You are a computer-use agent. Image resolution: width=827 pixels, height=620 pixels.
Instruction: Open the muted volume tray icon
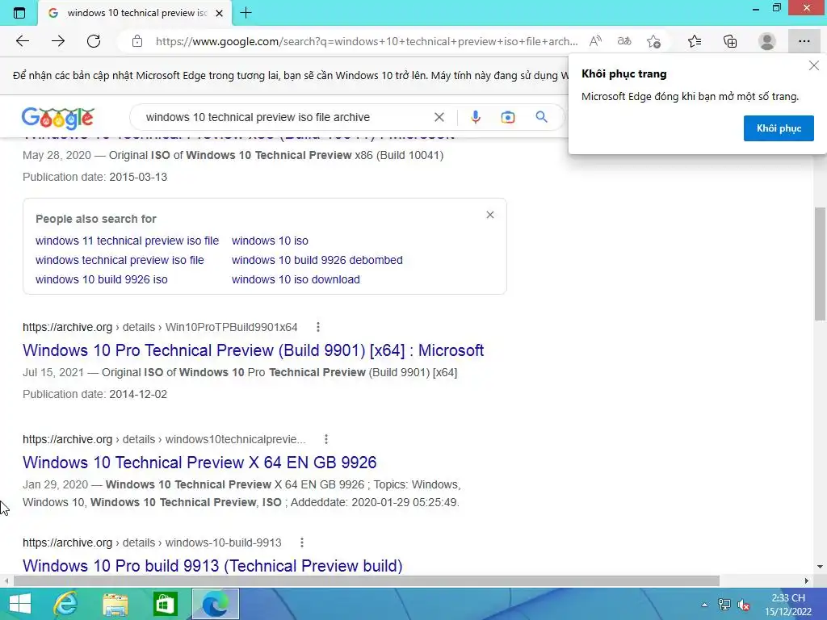pyautogui.click(x=744, y=605)
